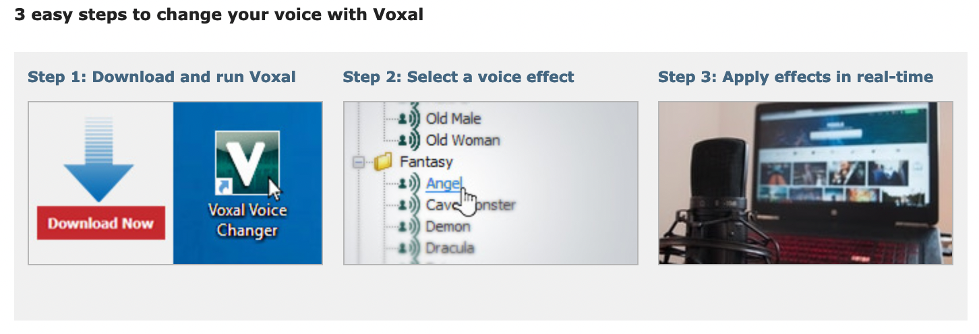Click the voice icon beside Dracula
Image resolution: width=979 pixels, height=334 pixels.
point(409,248)
